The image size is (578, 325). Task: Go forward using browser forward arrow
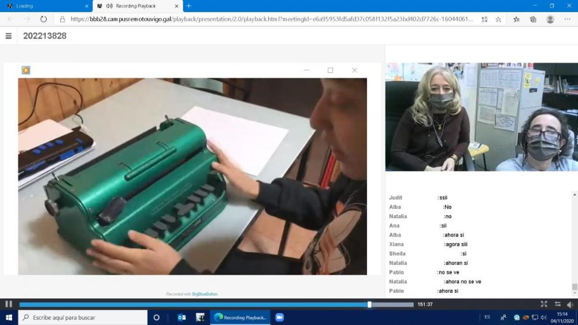pos(27,19)
